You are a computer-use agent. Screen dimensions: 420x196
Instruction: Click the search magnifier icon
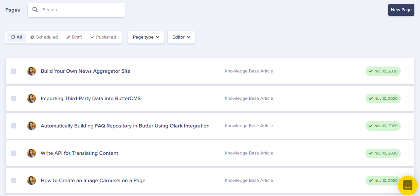point(35,10)
